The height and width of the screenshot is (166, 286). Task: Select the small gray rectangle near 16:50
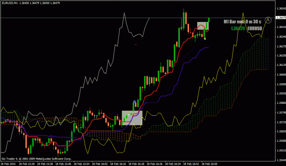(x=203, y=26)
